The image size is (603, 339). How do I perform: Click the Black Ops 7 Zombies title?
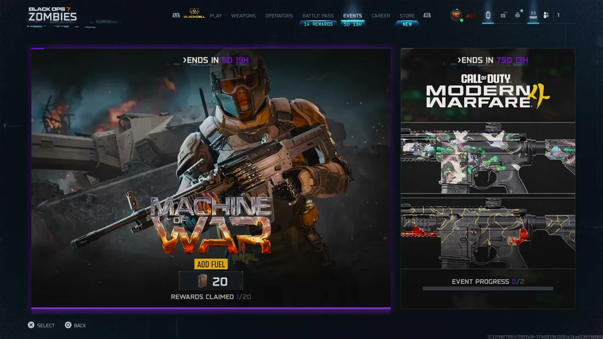(52, 14)
